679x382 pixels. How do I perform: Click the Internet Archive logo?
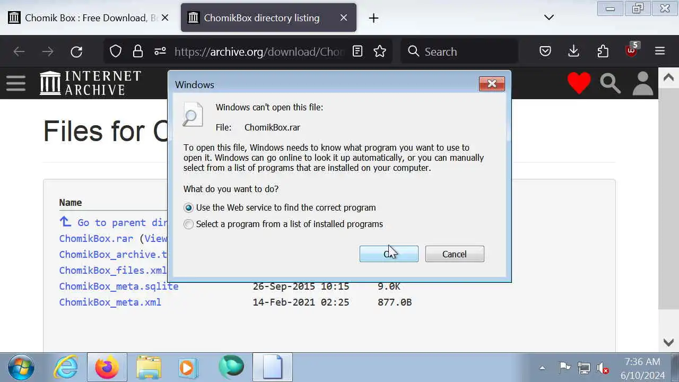point(90,83)
